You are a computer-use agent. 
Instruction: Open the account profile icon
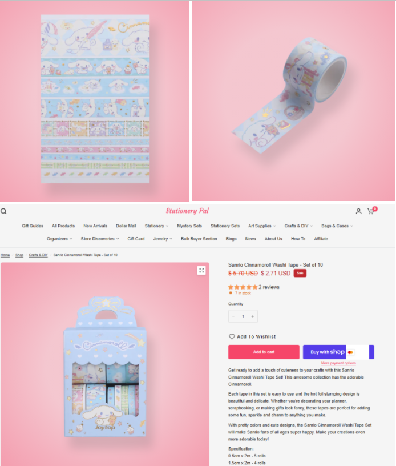(358, 211)
